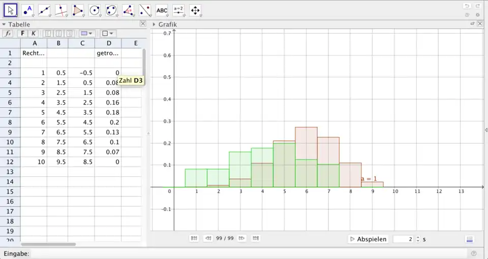488x259 pixels.
Task: Select column header D in spreadsheet
Action: [x=108, y=43]
